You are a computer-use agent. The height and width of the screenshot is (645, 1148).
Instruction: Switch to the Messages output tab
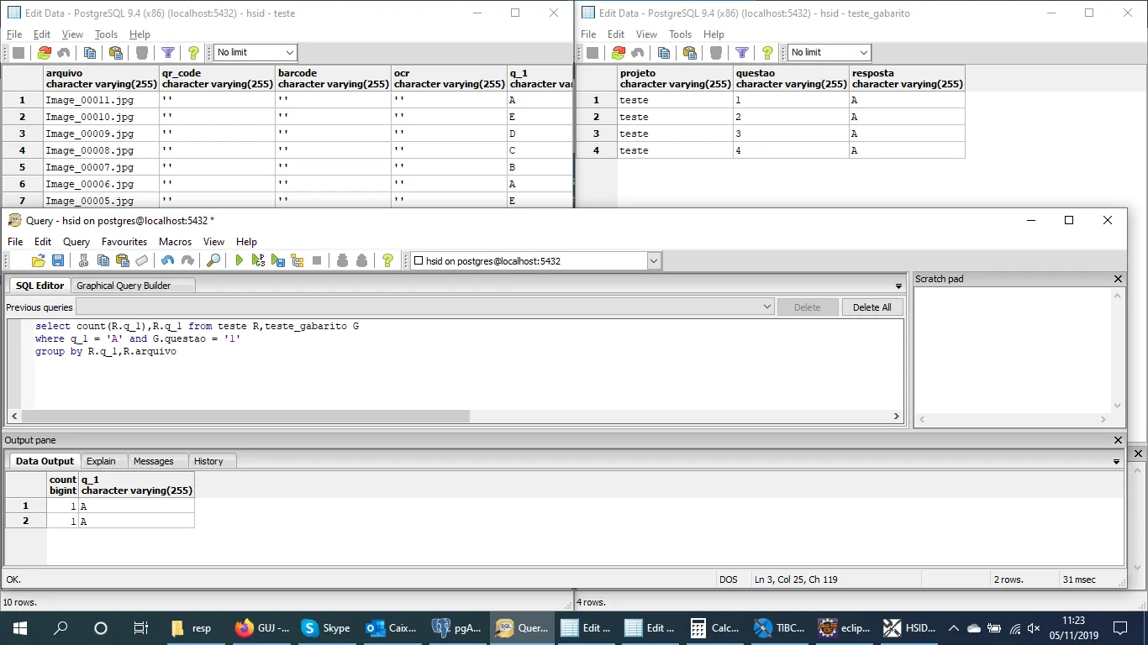153,461
